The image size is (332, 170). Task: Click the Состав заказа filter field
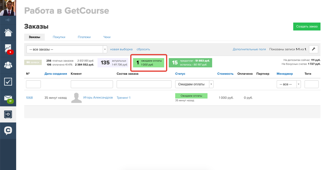tap(144, 84)
